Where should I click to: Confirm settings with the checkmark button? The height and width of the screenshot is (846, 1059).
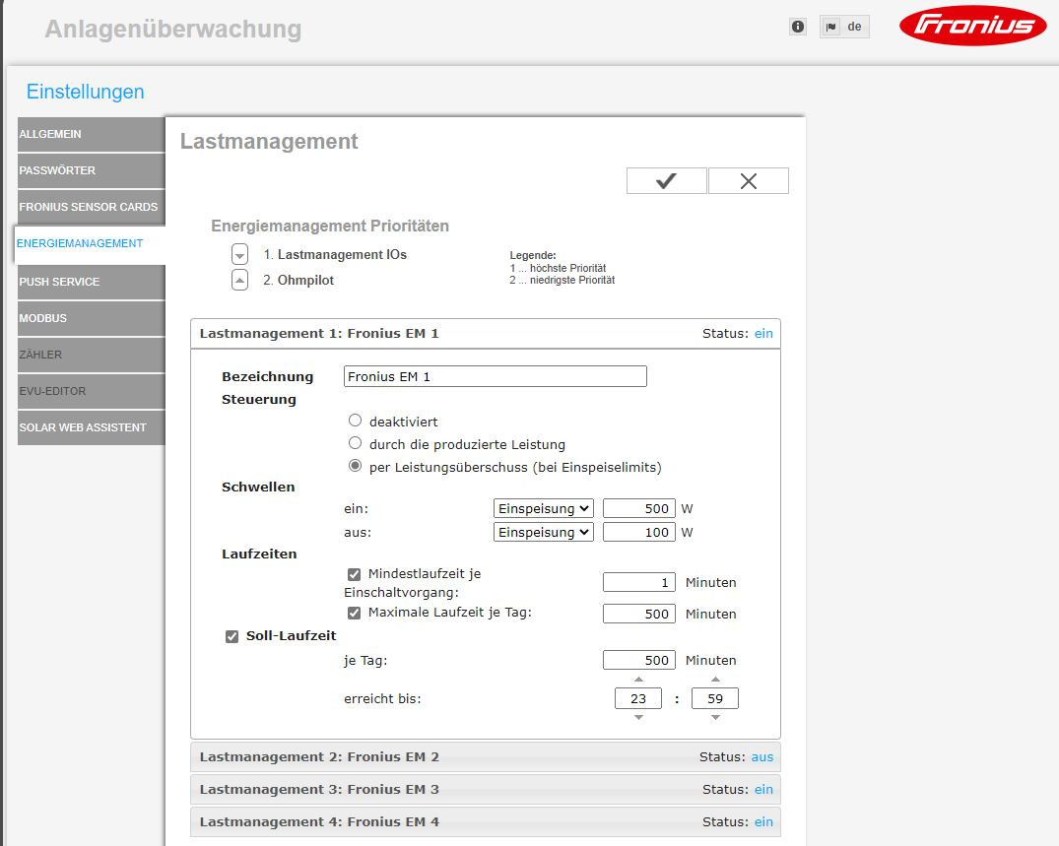click(x=666, y=181)
